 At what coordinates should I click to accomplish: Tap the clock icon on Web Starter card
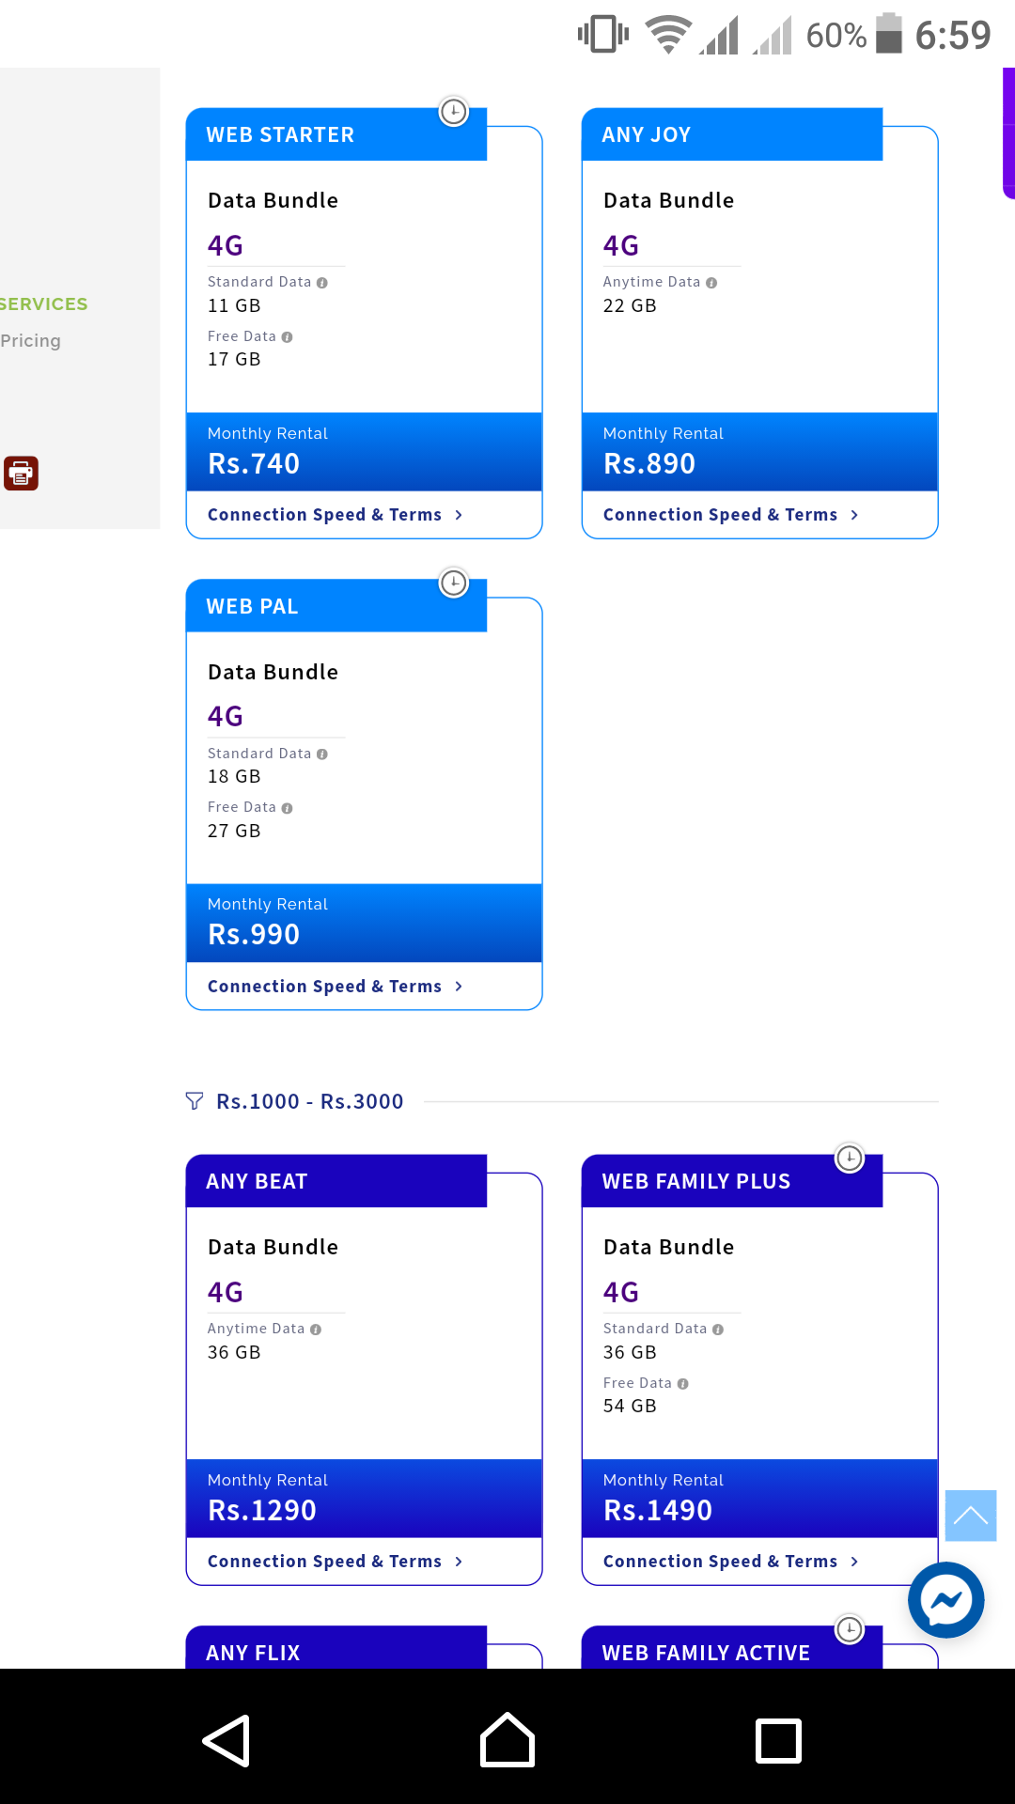pyautogui.click(x=454, y=112)
